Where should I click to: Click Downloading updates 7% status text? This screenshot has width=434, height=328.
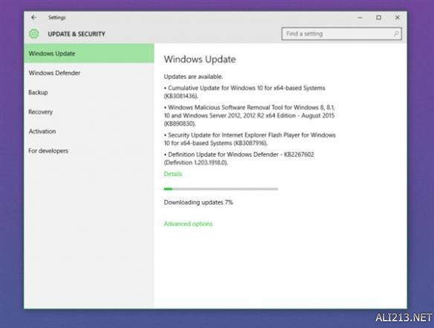pyautogui.click(x=198, y=202)
